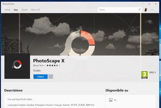Focus the Cerca search field
This screenshot has width=161, height=108.
click(x=117, y=10)
